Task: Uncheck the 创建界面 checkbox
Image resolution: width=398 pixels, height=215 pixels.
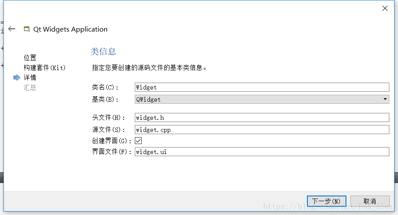Action: click(138, 141)
